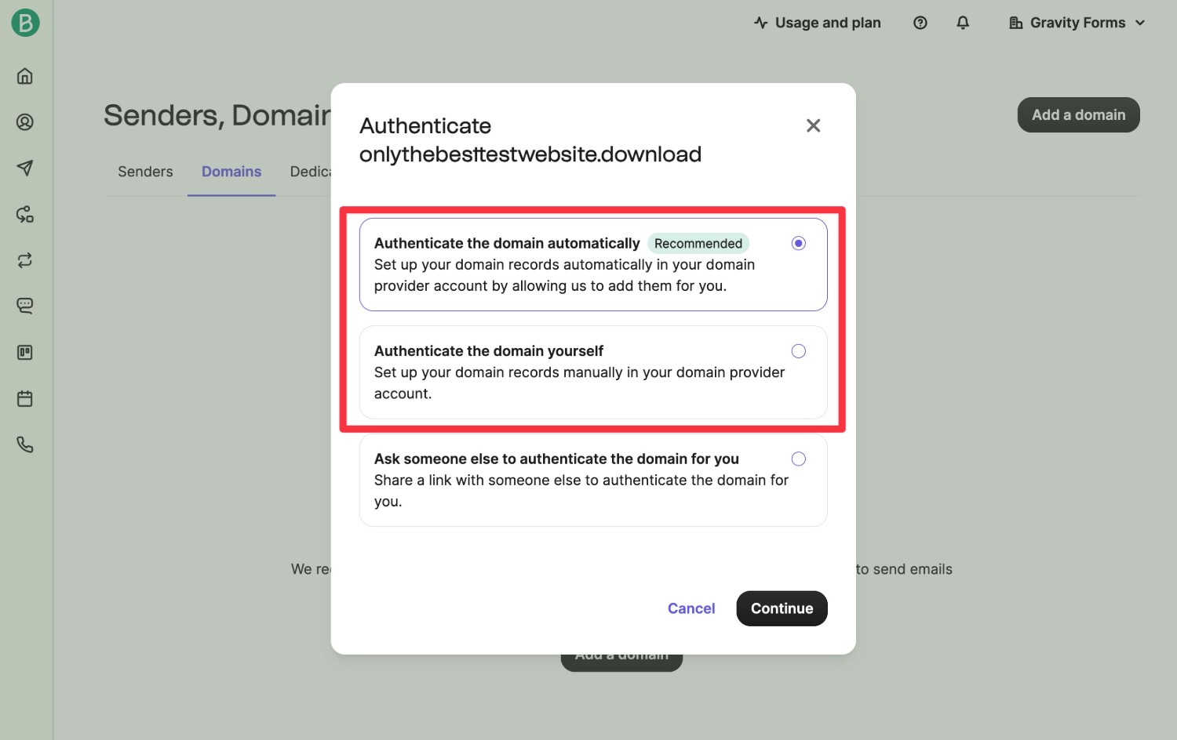This screenshot has width=1177, height=740.
Task: Click the top Add a domain button
Action: coord(1078,114)
